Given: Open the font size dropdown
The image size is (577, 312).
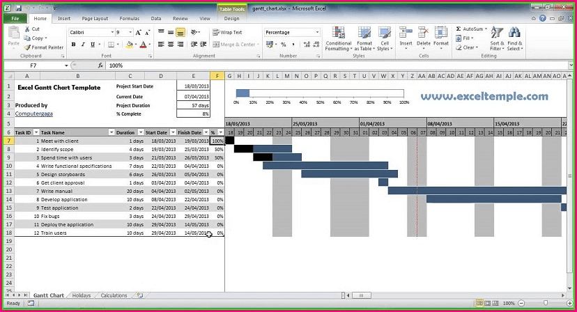Looking at the screenshot, I should (x=130, y=32).
